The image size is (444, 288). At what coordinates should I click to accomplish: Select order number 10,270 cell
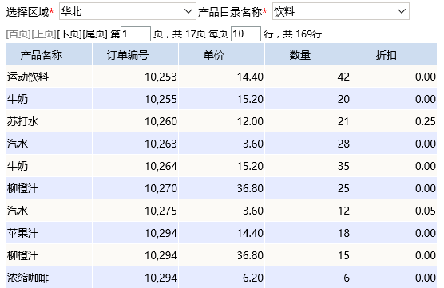(x=135, y=188)
